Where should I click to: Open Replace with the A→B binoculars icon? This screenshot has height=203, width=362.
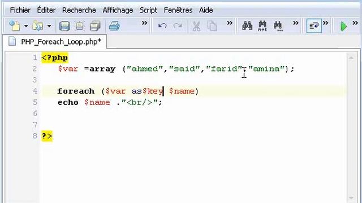[262, 26]
